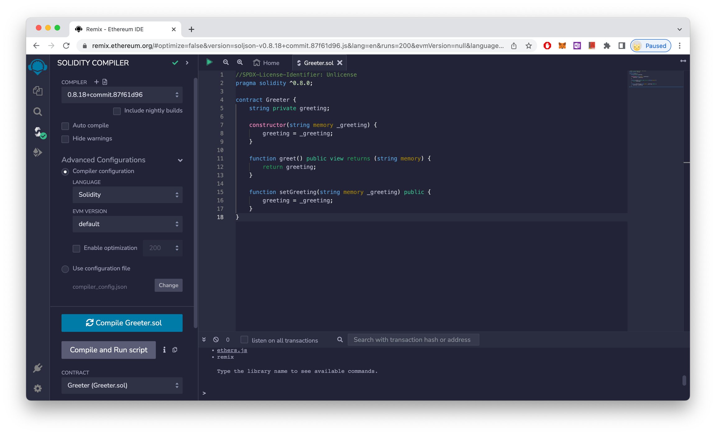
Task: Enable the Auto compile checkbox
Action: [65, 126]
